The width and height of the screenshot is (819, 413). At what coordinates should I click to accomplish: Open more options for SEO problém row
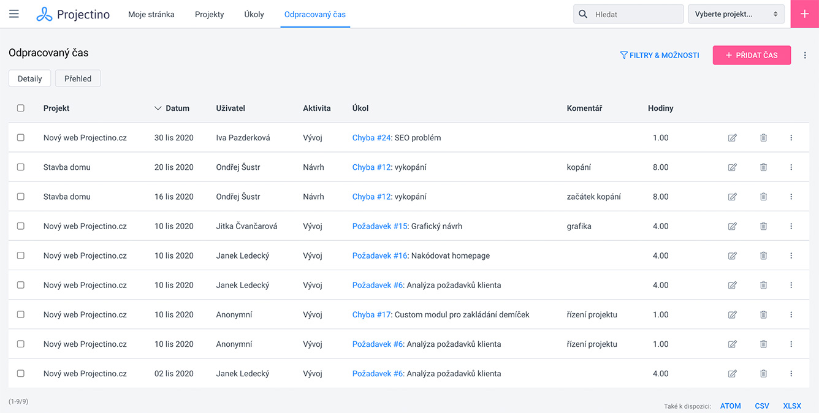(791, 138)
